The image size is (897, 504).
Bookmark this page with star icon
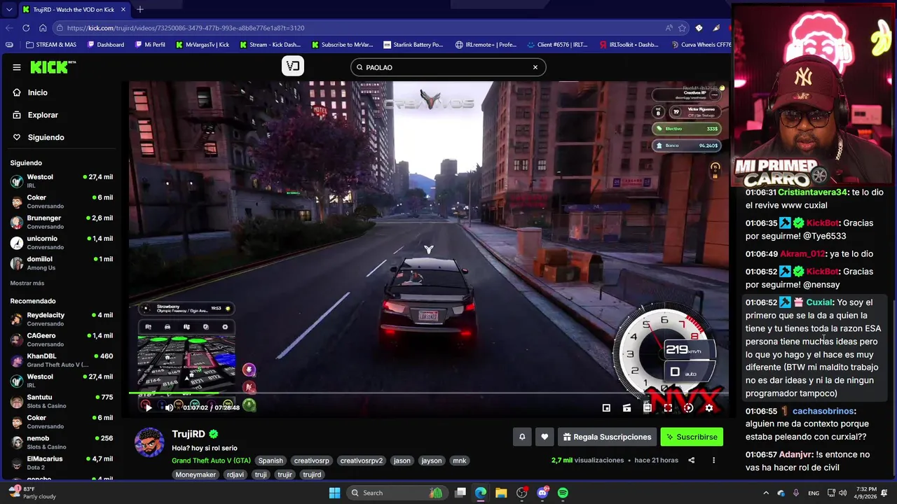(x=682, y=28)
